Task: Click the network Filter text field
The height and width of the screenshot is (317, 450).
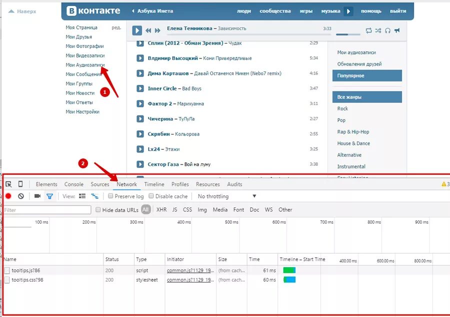Action: click(x=47, y=210)
